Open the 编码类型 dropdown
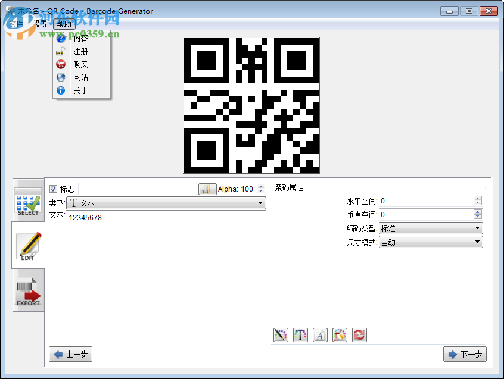504x379 pixels. [431, 228]
